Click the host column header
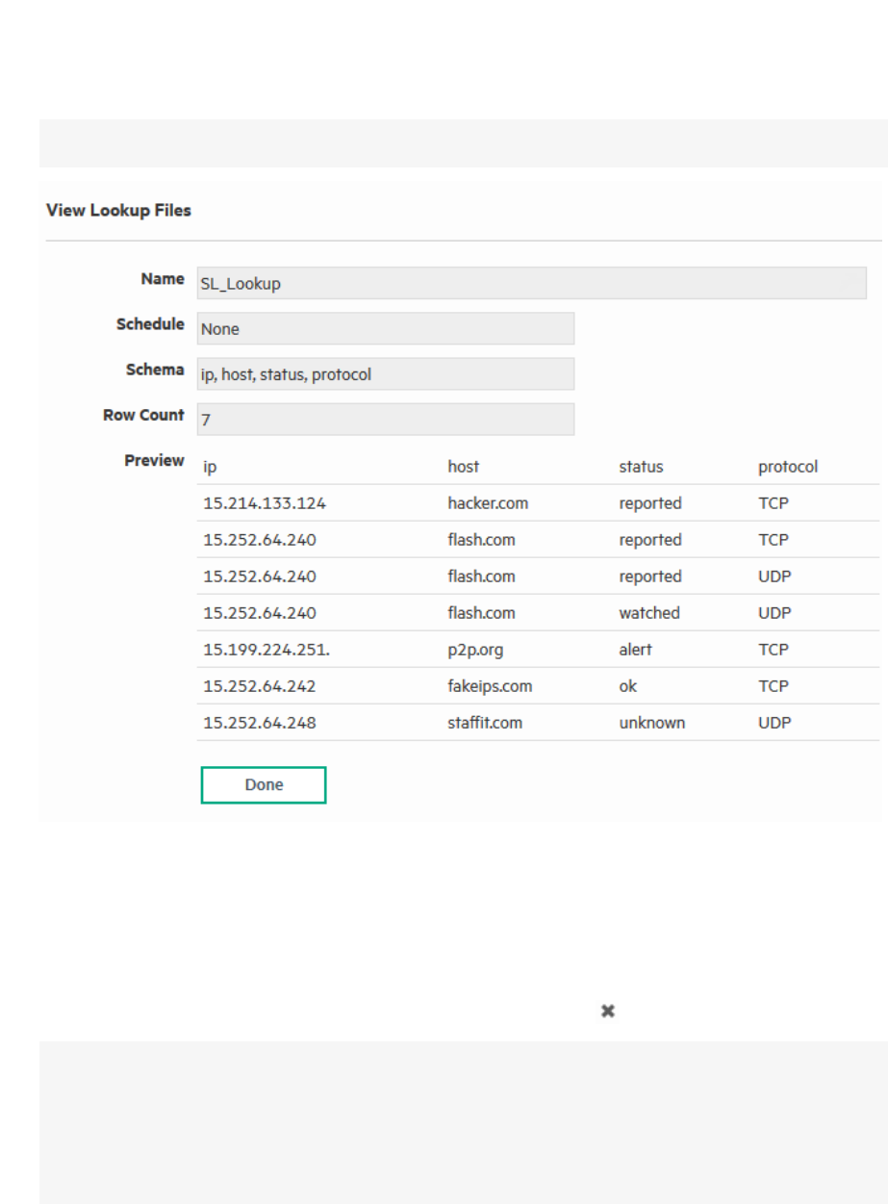The image size is (888, 1204). [x=464, y=467]
